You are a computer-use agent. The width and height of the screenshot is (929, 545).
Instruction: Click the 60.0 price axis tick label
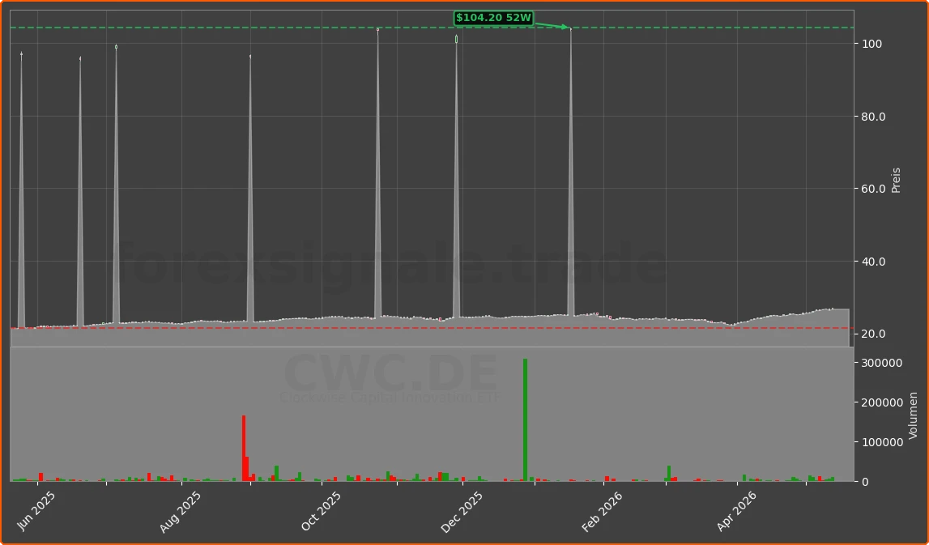tap(873, 189)
